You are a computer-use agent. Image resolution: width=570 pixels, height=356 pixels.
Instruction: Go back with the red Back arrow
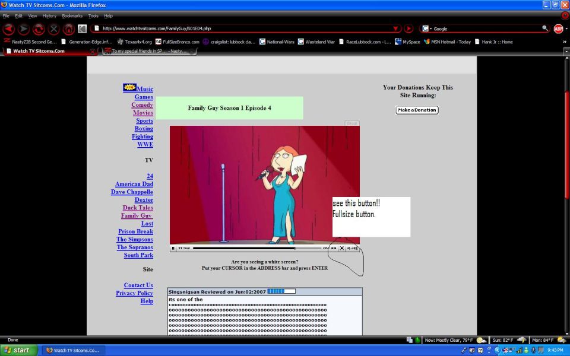(8, 29)
